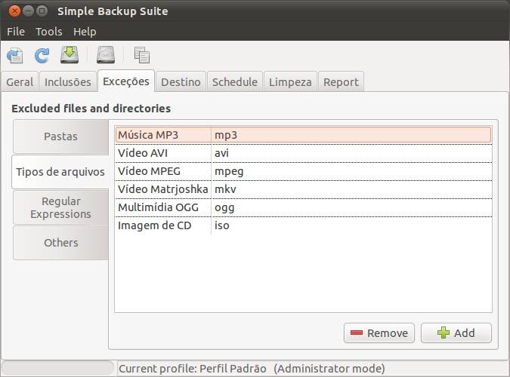Open the Help menu

point(85,32)
